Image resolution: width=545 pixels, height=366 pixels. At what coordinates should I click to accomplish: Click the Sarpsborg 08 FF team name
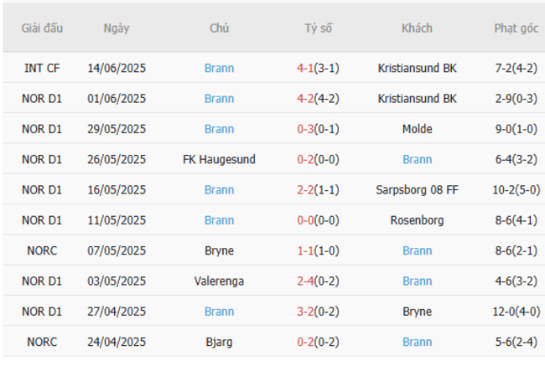click(417, 190)
